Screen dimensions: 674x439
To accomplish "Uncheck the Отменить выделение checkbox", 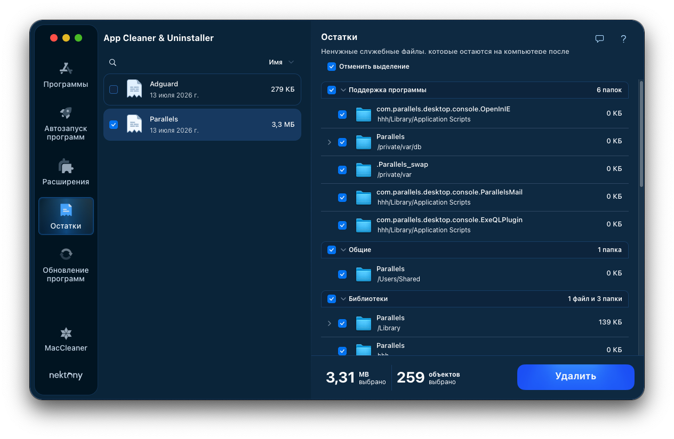I will (x=332, y=67).
